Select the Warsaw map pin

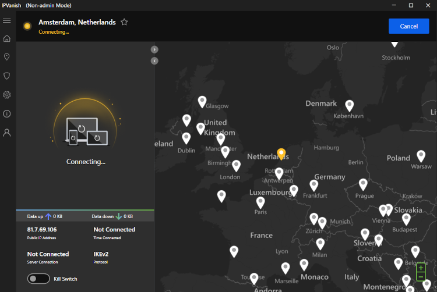pyautogui.click(x=421, y=156)
